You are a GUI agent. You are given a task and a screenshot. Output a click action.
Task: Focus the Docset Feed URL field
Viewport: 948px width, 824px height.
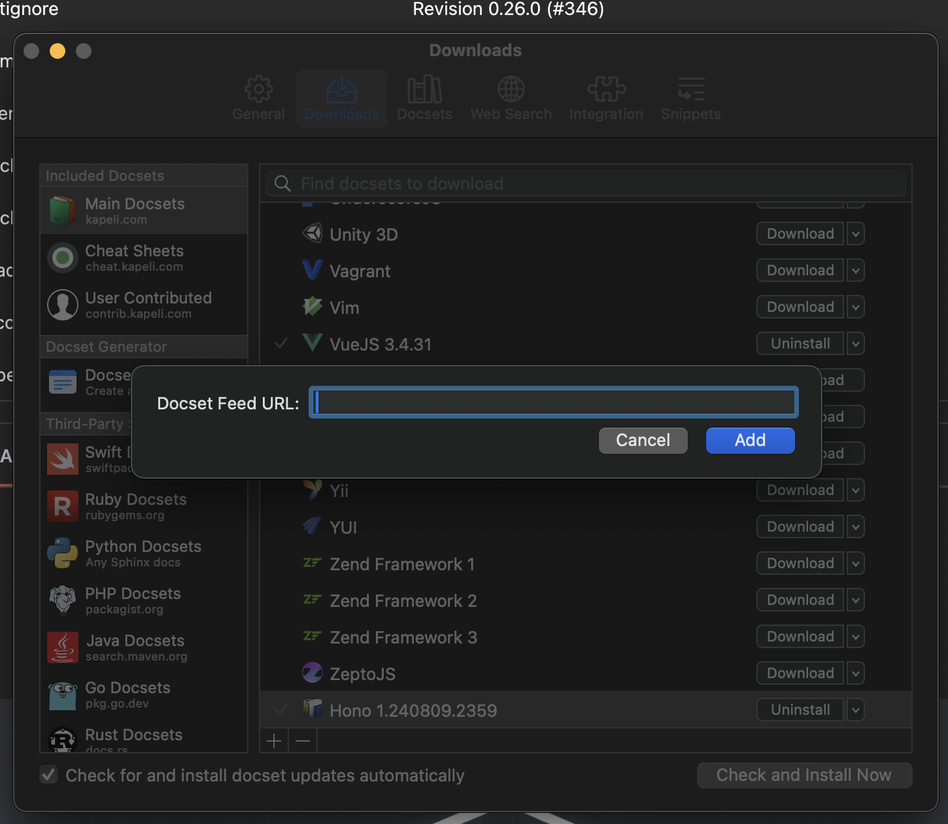click(x=553, y=402)
